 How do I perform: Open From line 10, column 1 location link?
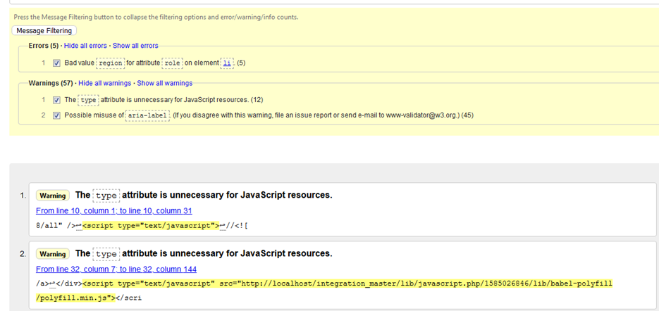(x=114, y=210)
